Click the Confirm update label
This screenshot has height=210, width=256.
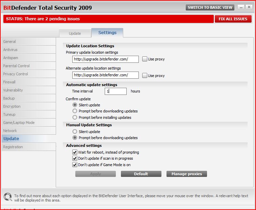pyautogui.click(x=78, y=99)
